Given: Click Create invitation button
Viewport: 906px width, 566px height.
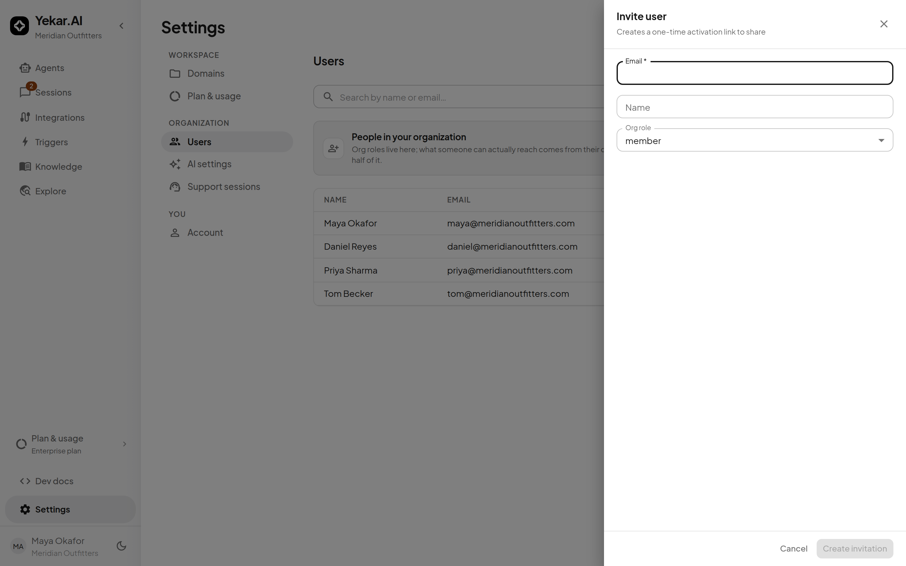Looking at the screenshot, I should [x=855, y=548].
